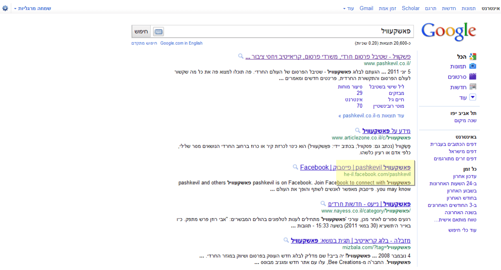The image size is (501, 270).
Task: Click preview magnifier beside mizbala.com result title
Action: tap(286, 240)
